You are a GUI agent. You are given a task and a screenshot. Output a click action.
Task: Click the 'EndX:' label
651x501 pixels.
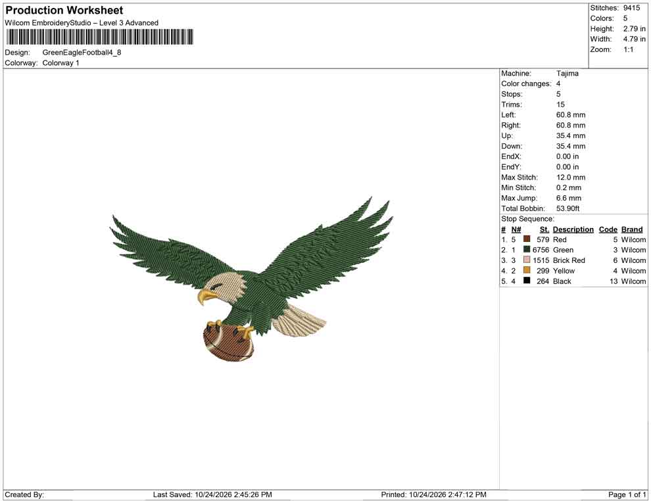[x=511, y=156]
